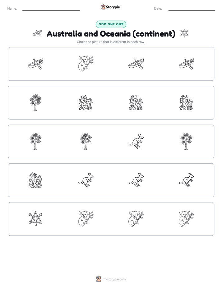The height and width of the screenshot is (288, 222).
Task: Click the first canoe in row one
Action: point(35,64)
